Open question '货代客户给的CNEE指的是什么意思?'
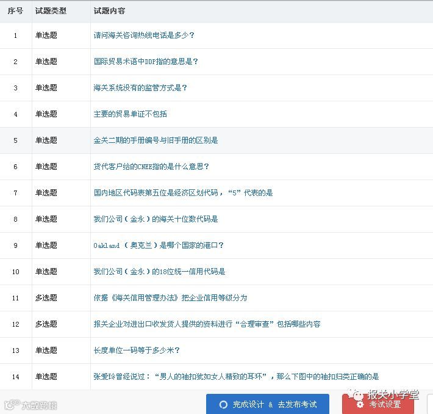Viewport: 433px width, 414px height. (151, 167)
